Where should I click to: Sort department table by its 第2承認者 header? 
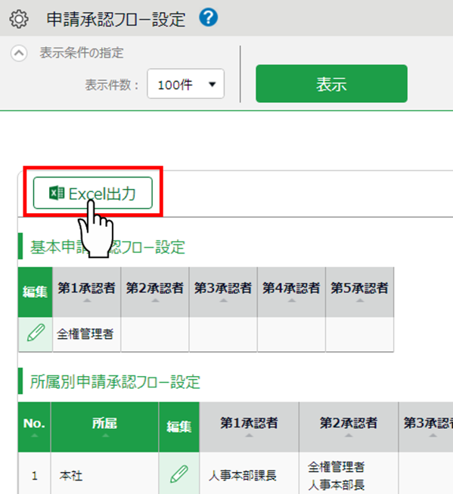349,427
